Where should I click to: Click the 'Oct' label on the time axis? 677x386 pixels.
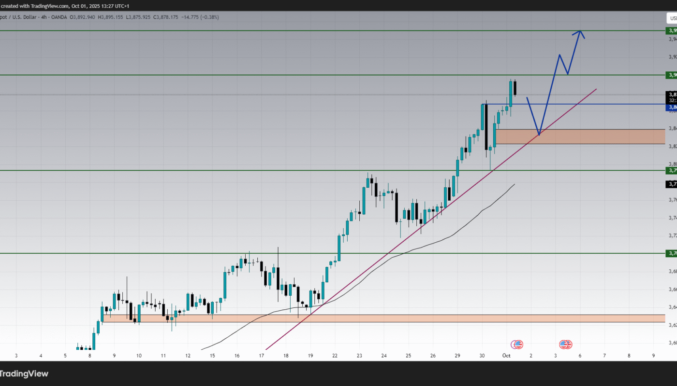tap(506, 356)
